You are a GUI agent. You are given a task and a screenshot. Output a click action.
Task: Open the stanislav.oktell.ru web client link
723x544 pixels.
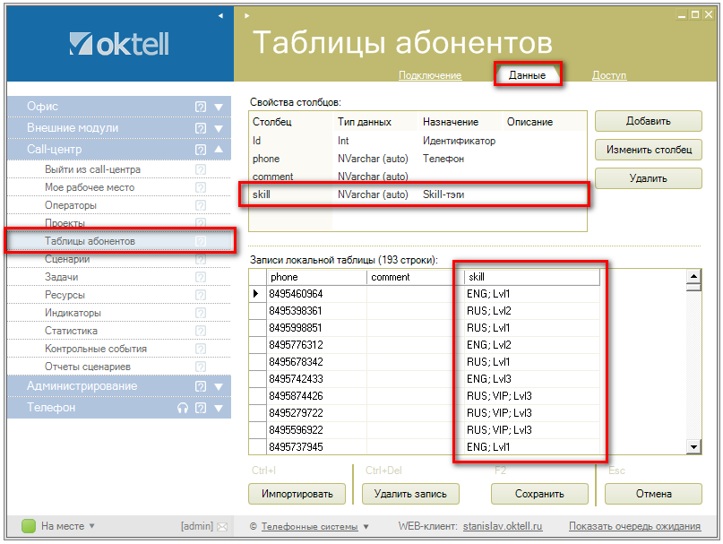(x=503, y=526)
